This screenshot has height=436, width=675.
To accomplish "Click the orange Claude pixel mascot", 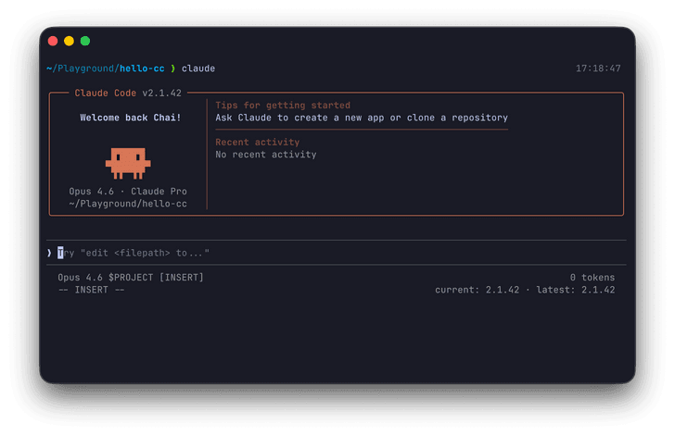I will (128, 164).
